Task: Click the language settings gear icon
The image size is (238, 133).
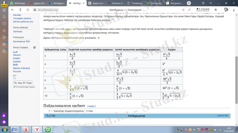Action: [x=35, y=47]
